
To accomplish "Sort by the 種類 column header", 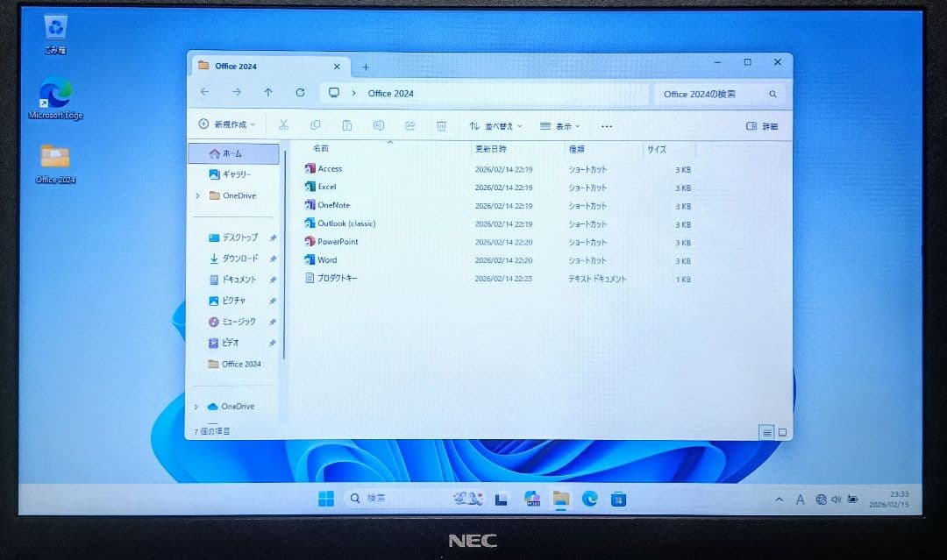I will coord(577,149).
